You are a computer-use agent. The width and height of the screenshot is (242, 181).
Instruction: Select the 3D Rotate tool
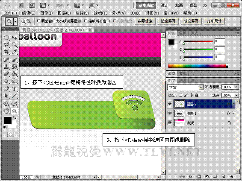6,104
